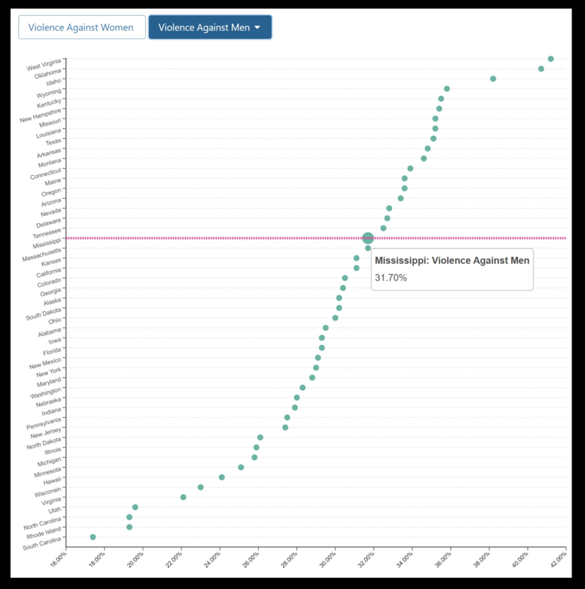Select the Utah data dot
This screenshot has height=589, width=585.
135,507
